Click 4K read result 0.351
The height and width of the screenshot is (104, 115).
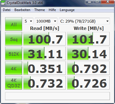click(44, 68)
